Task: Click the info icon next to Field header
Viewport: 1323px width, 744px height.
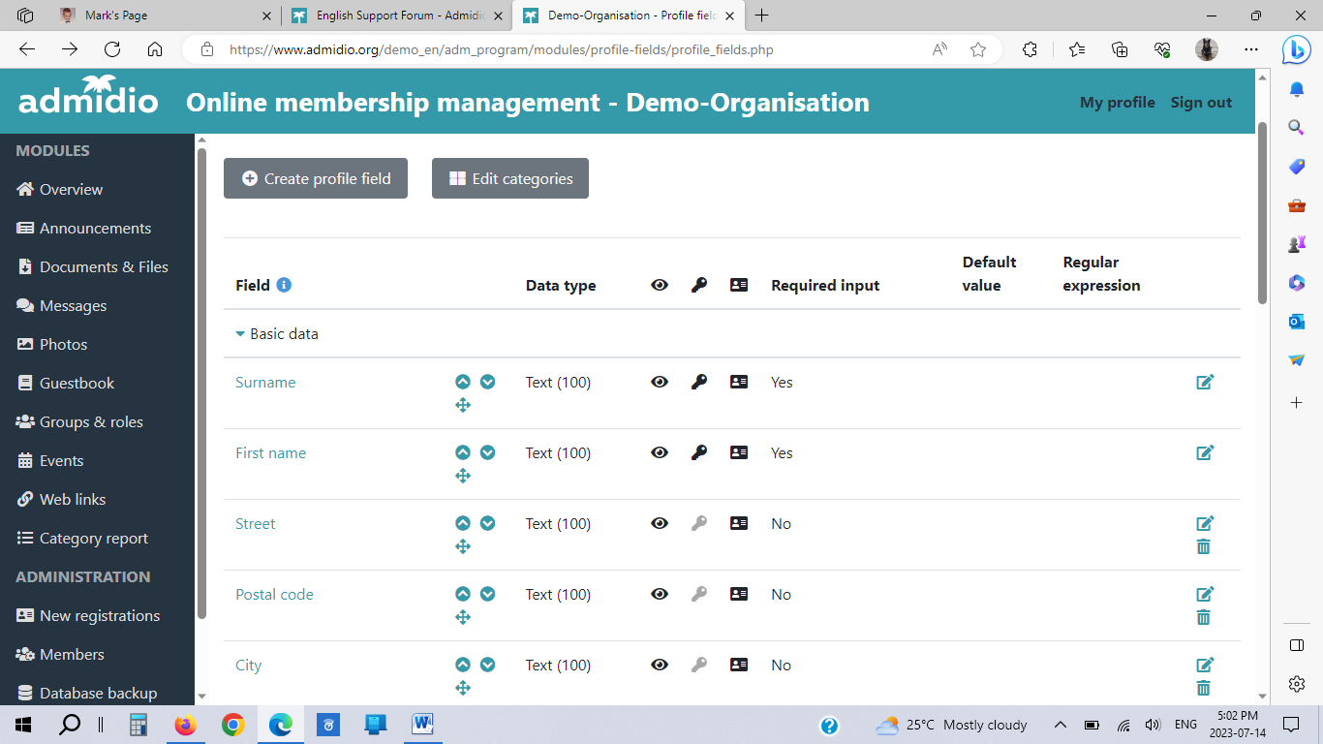Action: [x=284, y=285]
